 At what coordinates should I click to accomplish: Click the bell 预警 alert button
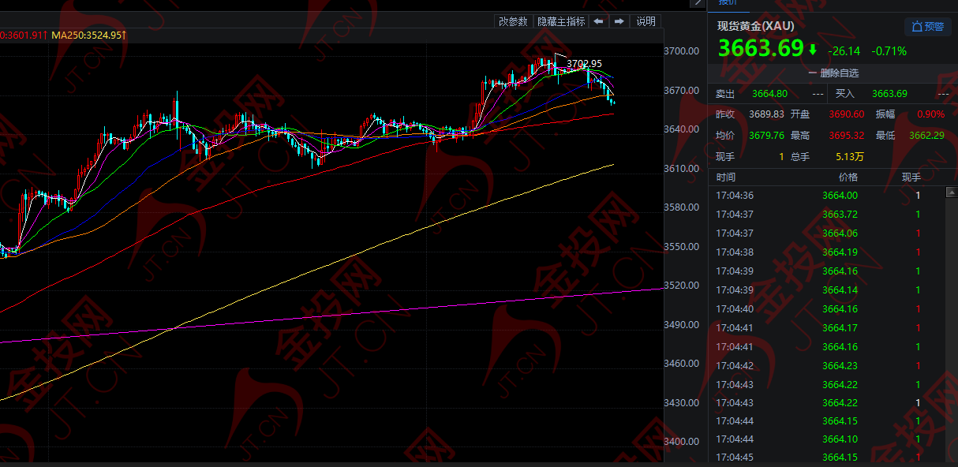(x=928, y=27)
